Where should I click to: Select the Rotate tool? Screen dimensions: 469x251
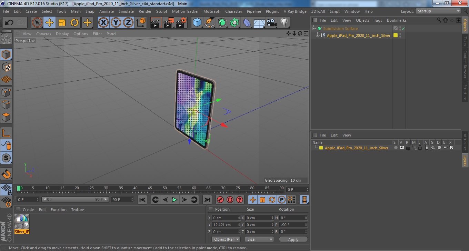[74, 23]
